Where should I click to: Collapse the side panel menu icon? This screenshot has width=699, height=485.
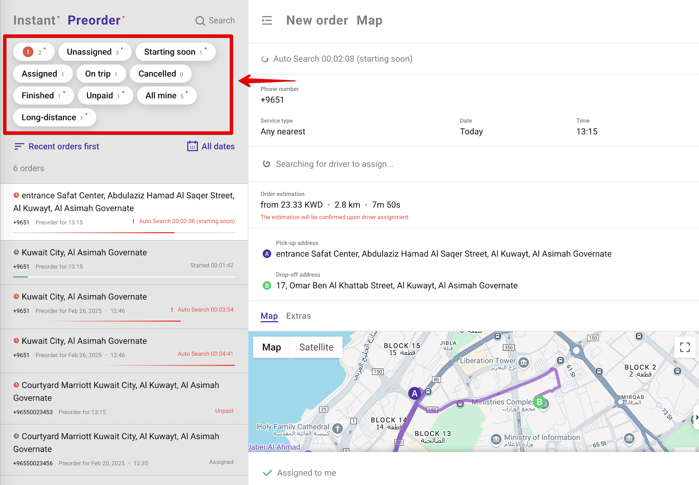tap(267, 20)
